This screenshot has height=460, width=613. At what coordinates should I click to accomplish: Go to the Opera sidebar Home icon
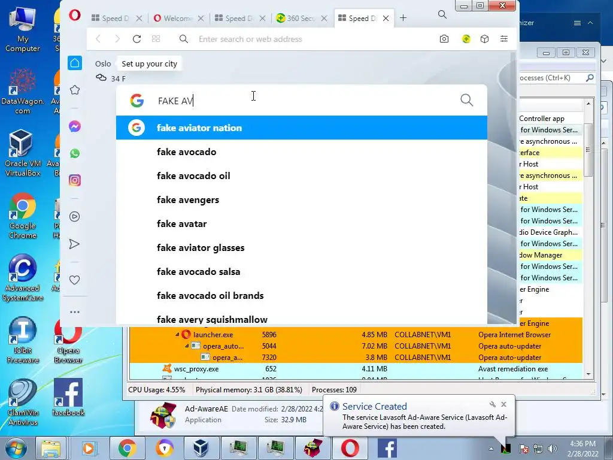pyautogui.click(x=75, y=63)
